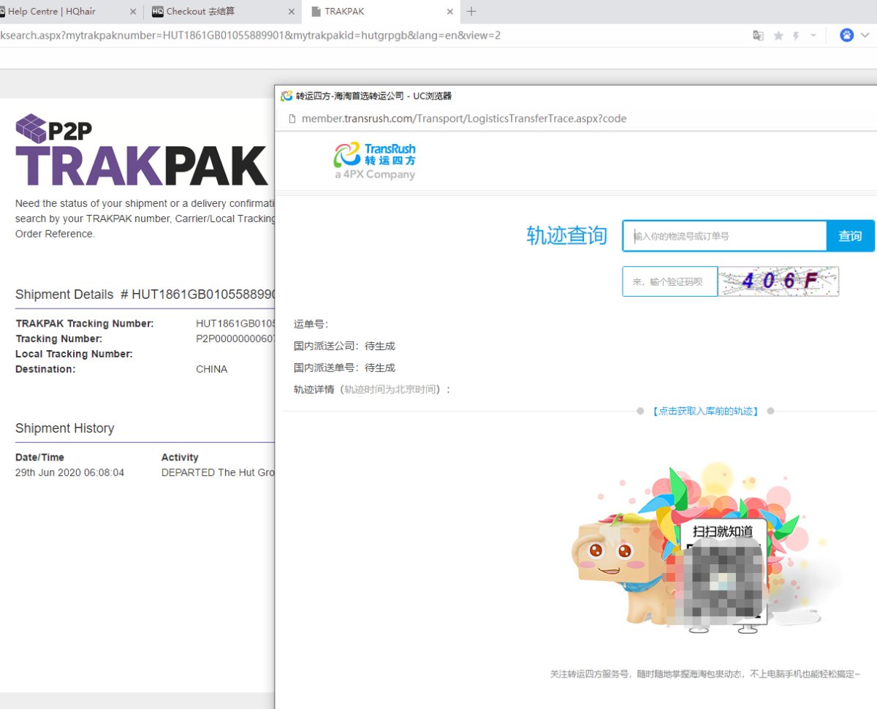Image resolution: width=877 pixels, height=709 pixels.
Task: Click the Shipment Details heading
Action: 64,295
